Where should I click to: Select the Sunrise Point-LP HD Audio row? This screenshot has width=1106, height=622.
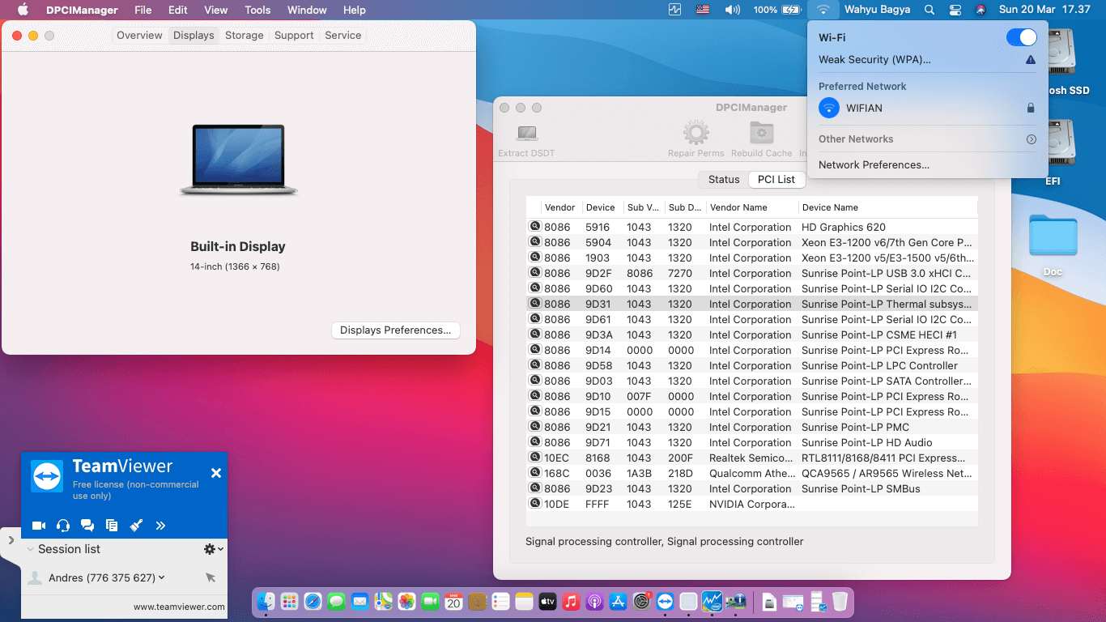coord(752,442)
